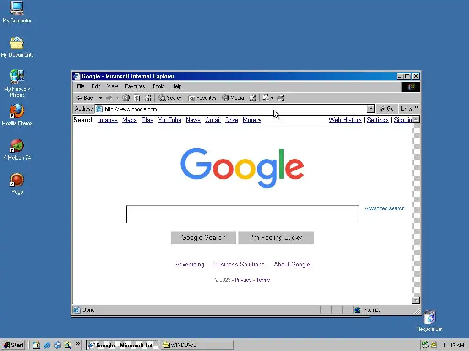Show browsing History via the clock icon
Viewport: 469px width, 351px height.
253,98
